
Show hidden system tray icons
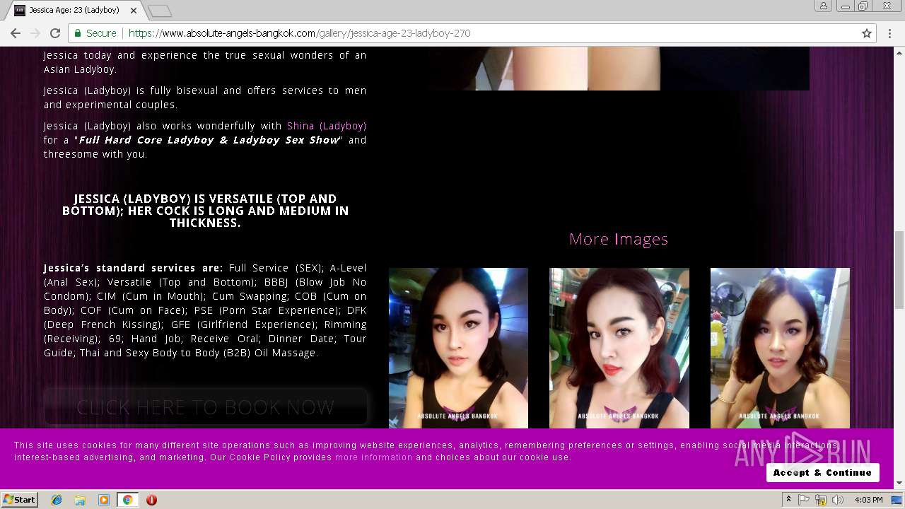[789, 500]
